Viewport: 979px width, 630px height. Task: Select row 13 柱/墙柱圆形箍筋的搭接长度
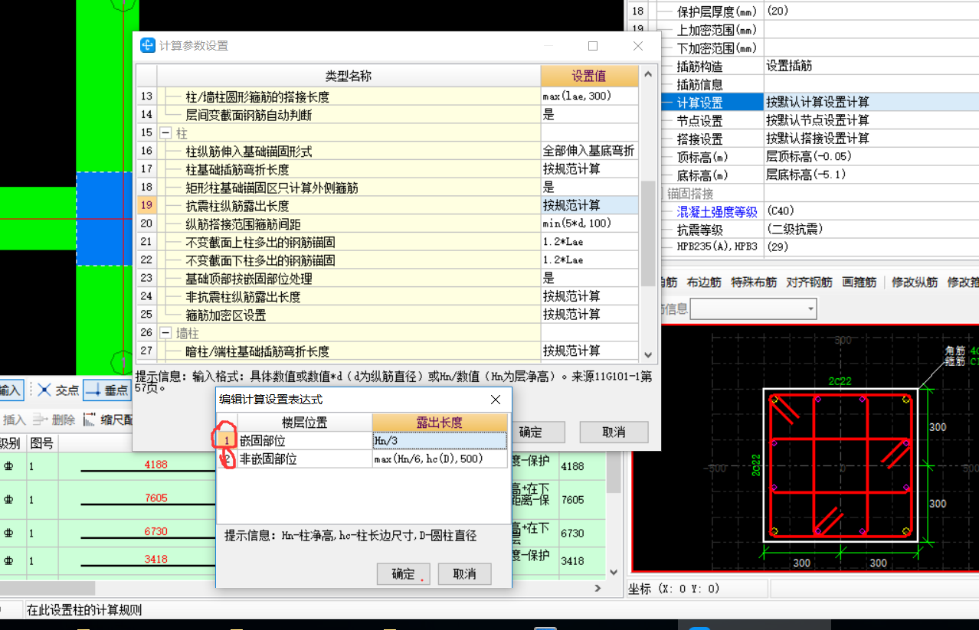pos(349,96)
